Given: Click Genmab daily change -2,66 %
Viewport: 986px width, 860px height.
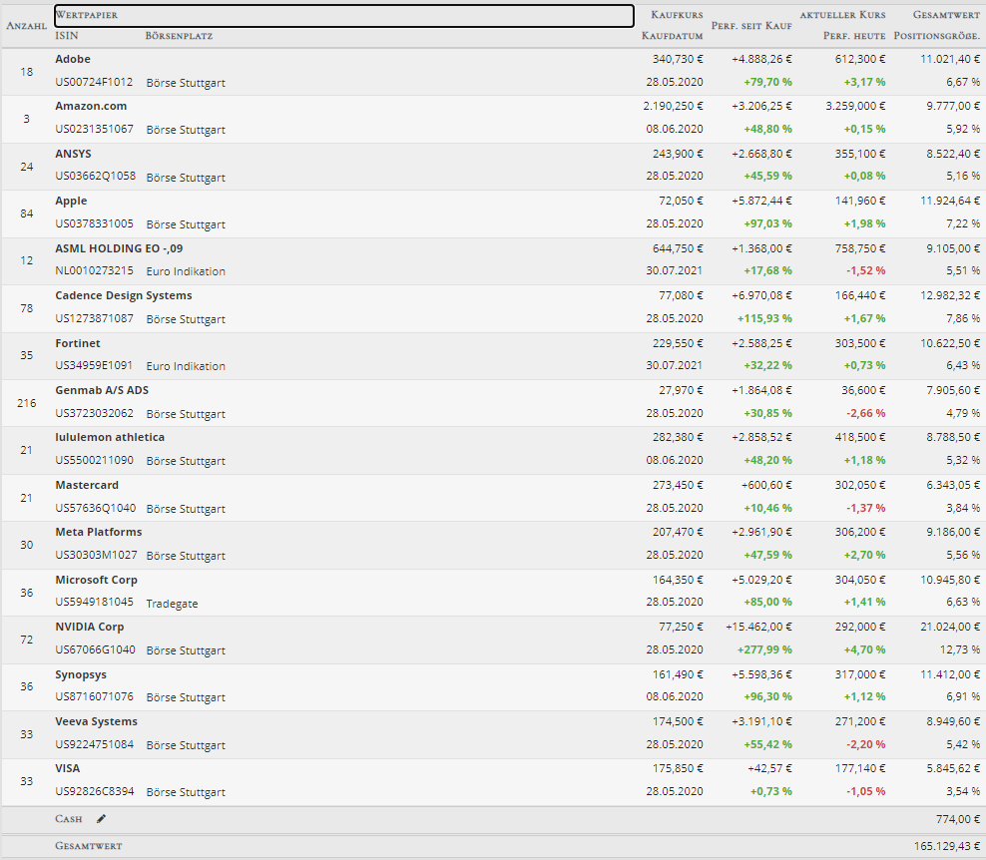Looking at the screenshot, I should (866, 414).
